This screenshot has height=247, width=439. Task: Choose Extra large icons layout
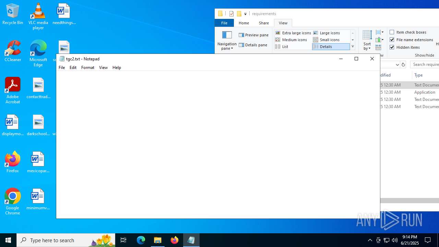(293, 33)
